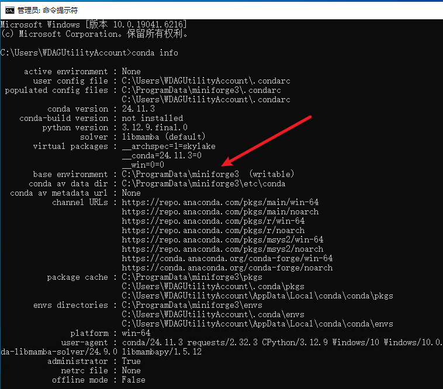Click the 'pkgs/msys2/win-64' channel URL

coord(223,239)
